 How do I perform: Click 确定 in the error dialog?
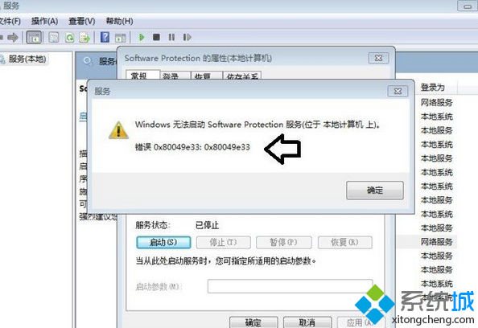(x=375, y=191)
